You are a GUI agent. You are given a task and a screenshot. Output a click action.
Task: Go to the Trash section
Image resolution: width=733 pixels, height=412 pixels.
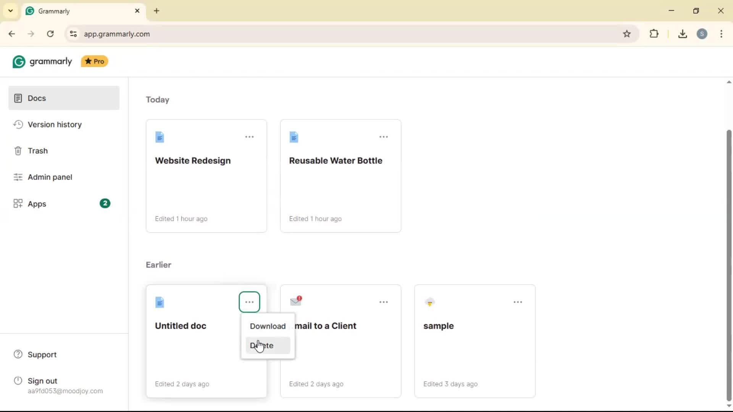(x=37, y=151)
